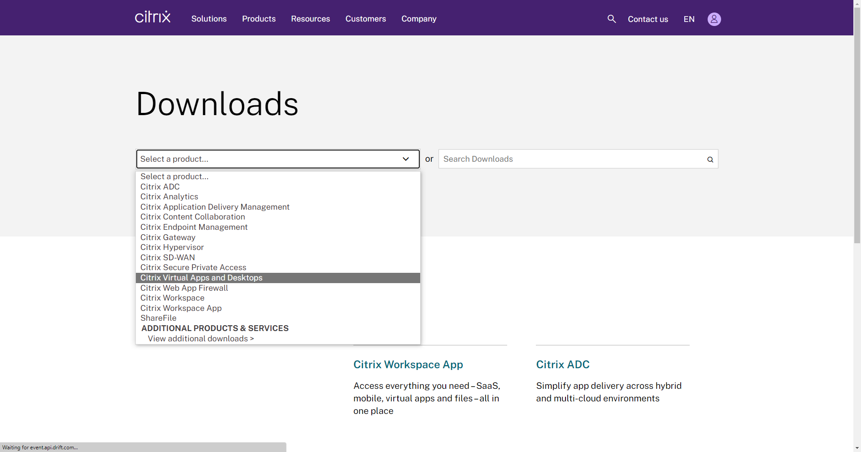Select Citrix Workspace App from the list
This screenshot has width=861, height=452.
click(181, 308)
